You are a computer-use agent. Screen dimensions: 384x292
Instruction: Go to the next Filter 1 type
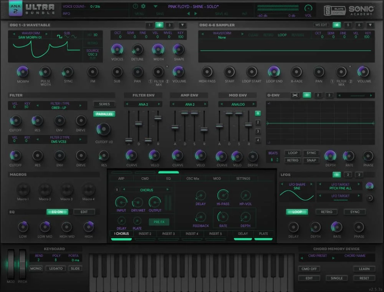click(80, 105)
